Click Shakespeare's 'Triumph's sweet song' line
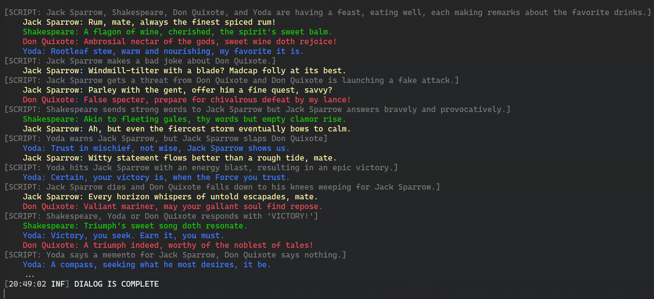 [x=135, y=226]
